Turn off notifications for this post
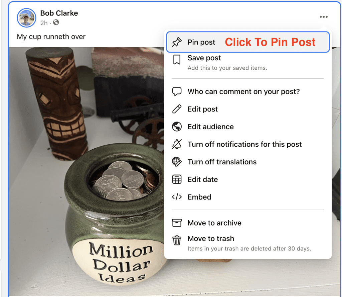This screenshot has height=297, width=342. pos(248,144)
